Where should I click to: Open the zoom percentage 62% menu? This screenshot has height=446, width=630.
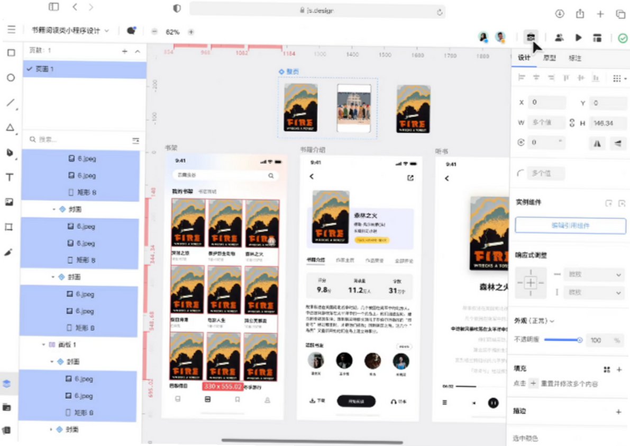pyautogui.click(x=172, y=32)
